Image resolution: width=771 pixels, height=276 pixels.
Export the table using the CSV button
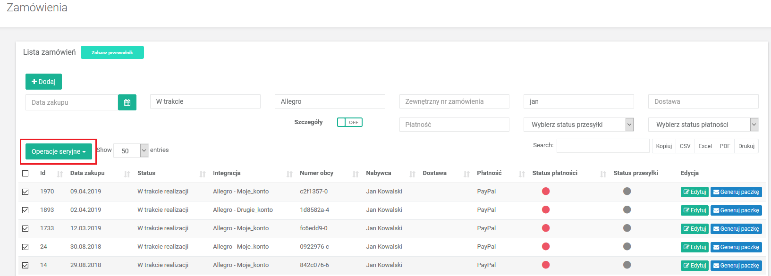[x=685, y=146]
